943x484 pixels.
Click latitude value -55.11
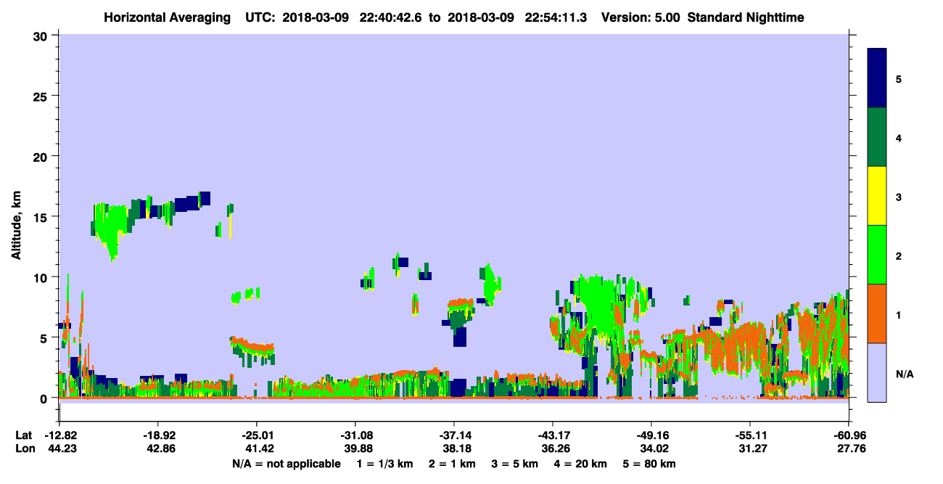click(750, 435)
